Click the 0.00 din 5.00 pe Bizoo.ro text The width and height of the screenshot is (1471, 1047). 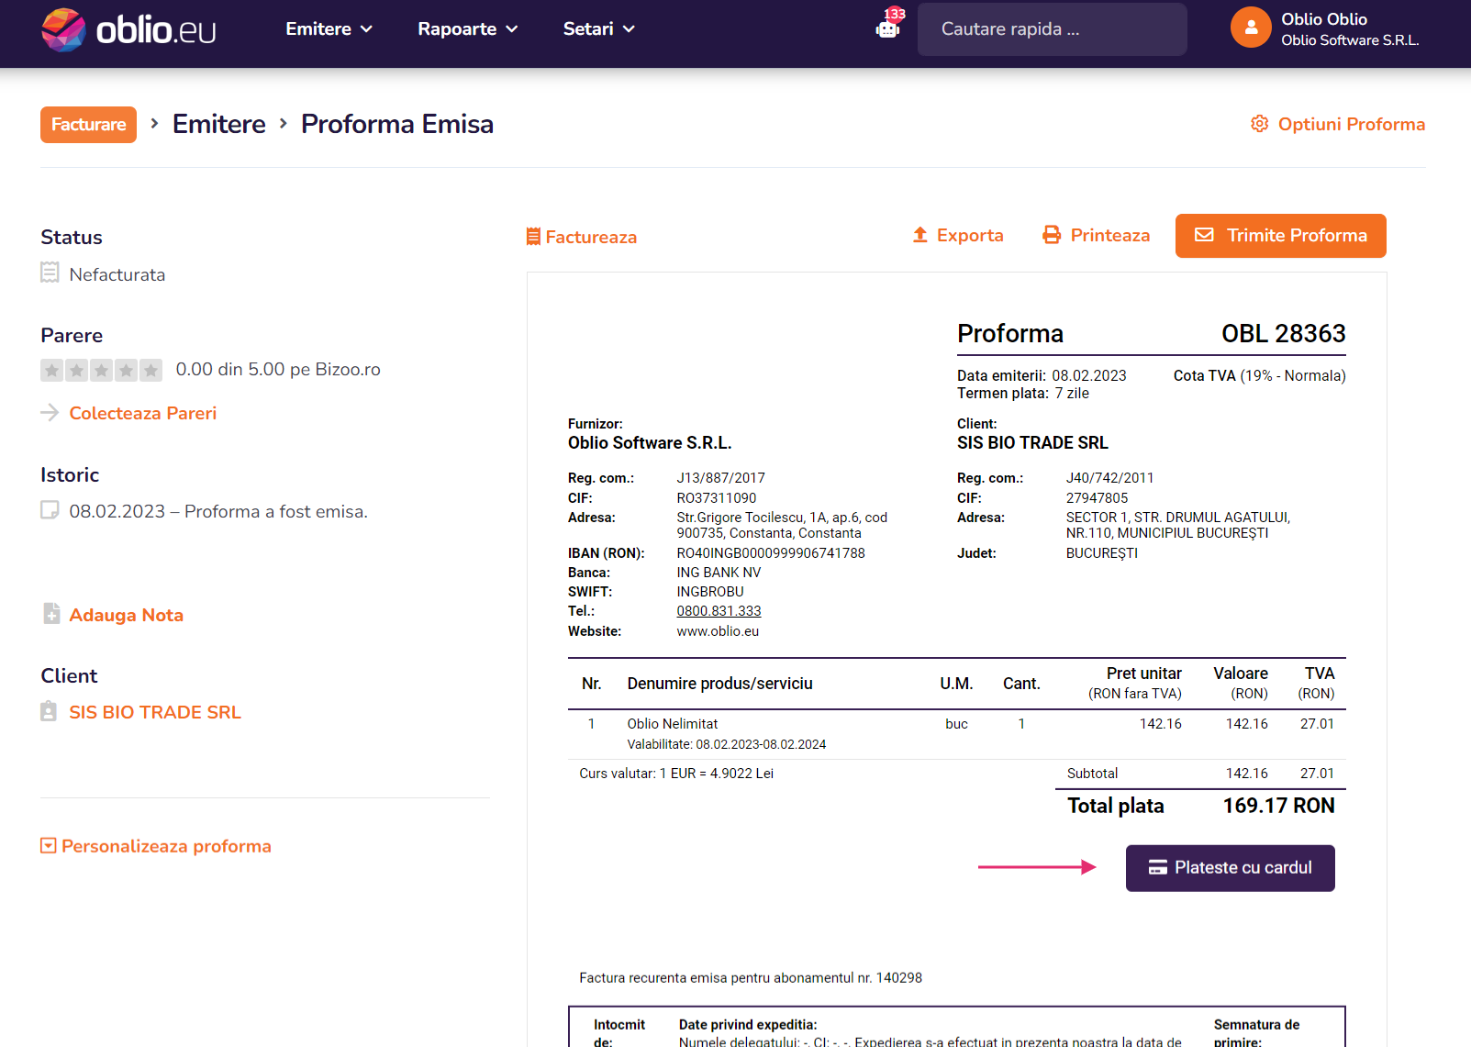click(x=278, y=369)
